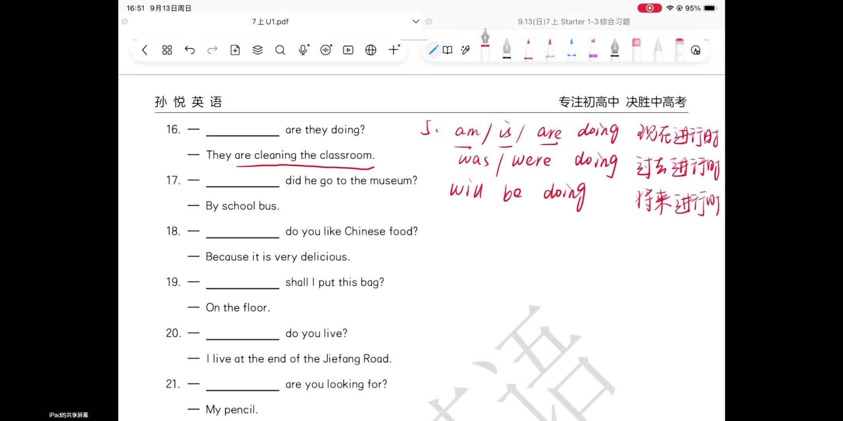Start microphone audio recording

(x=303, y=50)
